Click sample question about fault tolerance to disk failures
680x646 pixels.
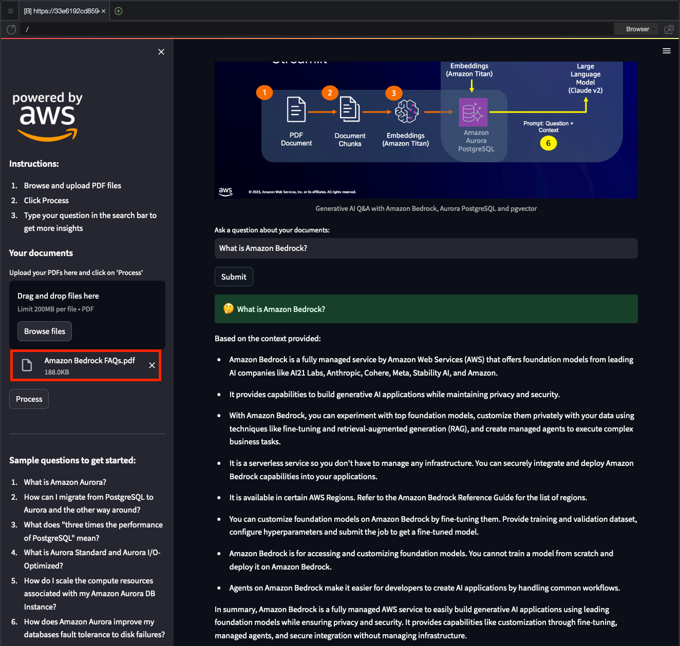[x=95, y=628]
